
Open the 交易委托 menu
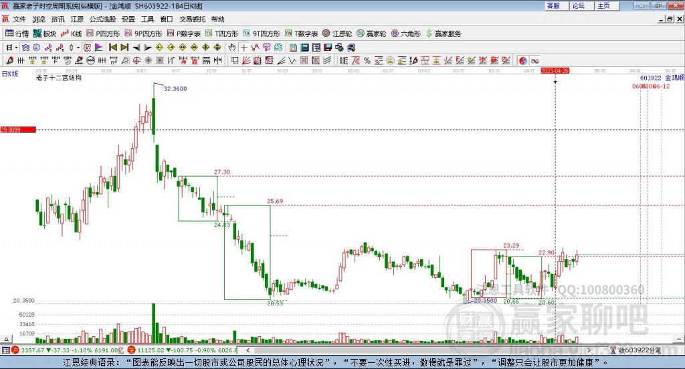pyautogui.click(x=192, y=19)
